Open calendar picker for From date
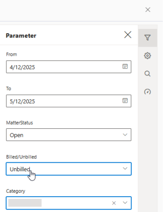The image size is (163, 212). 125,66
